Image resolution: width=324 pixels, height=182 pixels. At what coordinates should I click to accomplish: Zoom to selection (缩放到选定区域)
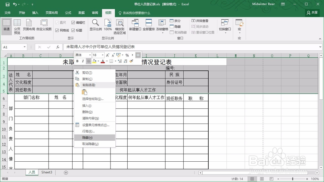(x=120, y=27)
